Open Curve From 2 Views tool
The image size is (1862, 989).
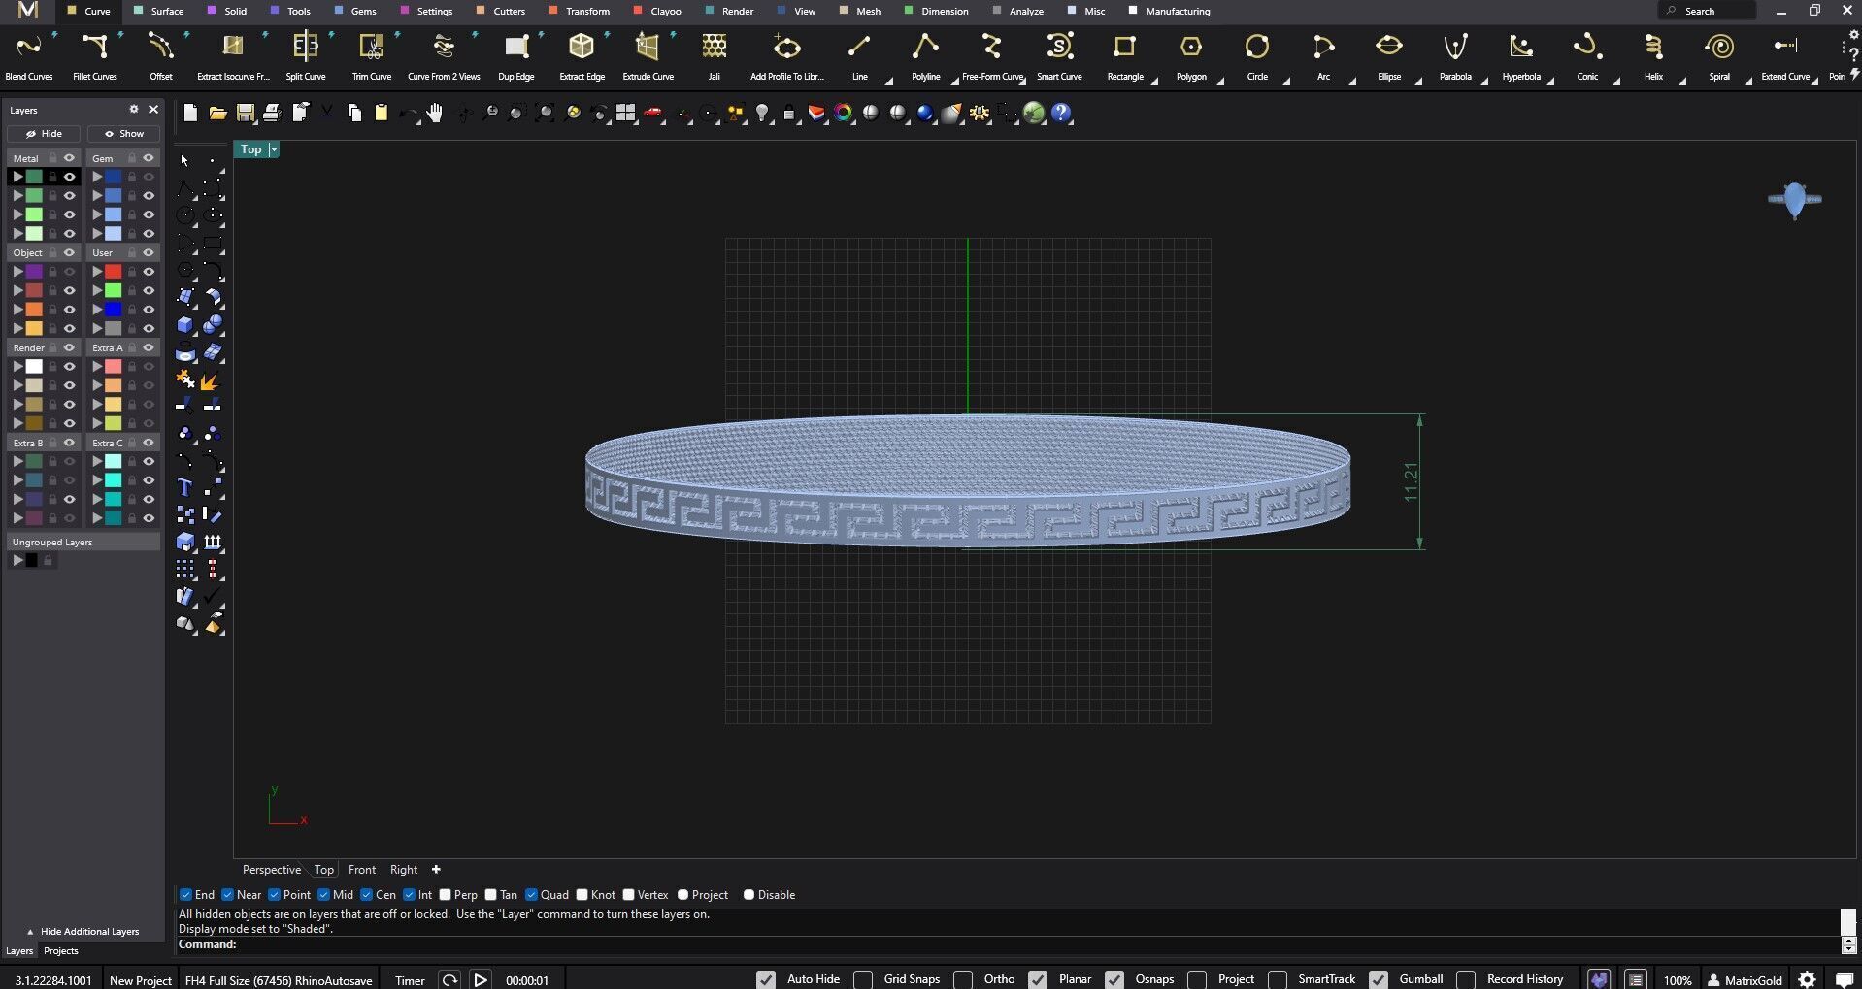444,56
